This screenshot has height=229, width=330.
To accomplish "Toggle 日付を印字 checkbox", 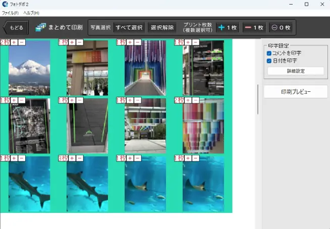I will tap(269, 61).
